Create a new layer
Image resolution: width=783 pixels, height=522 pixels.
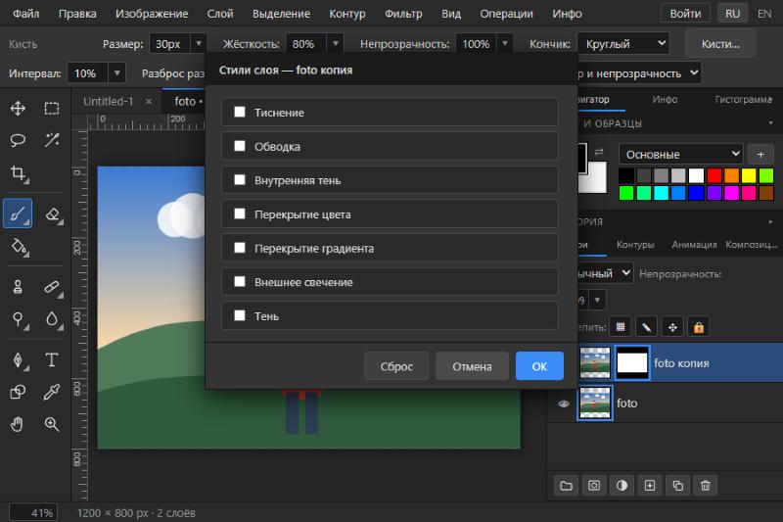[x=650, y=486]
